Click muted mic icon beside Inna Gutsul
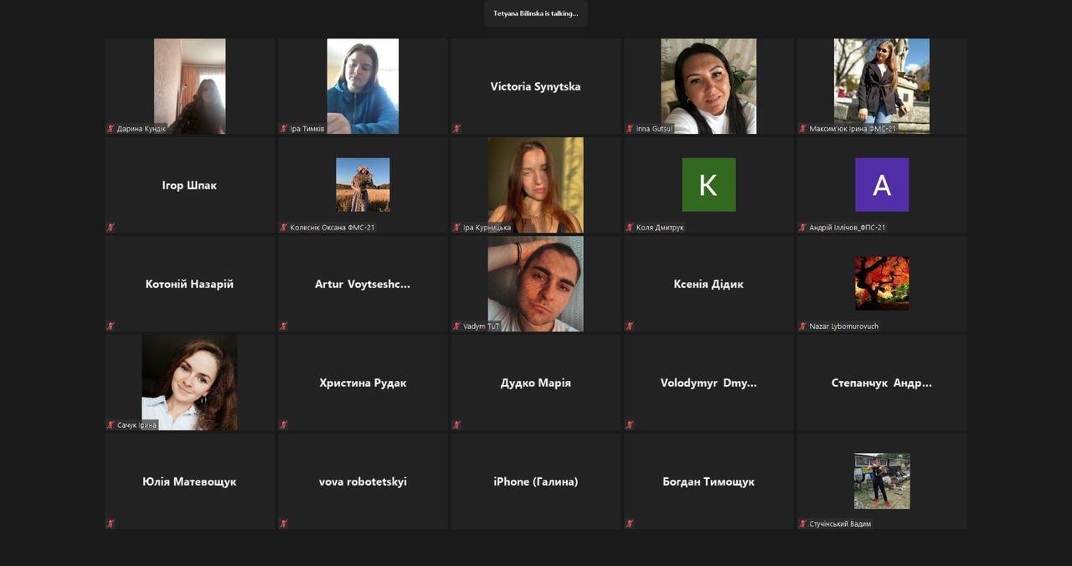This screenshot has height=566, width=1072. 630,128
